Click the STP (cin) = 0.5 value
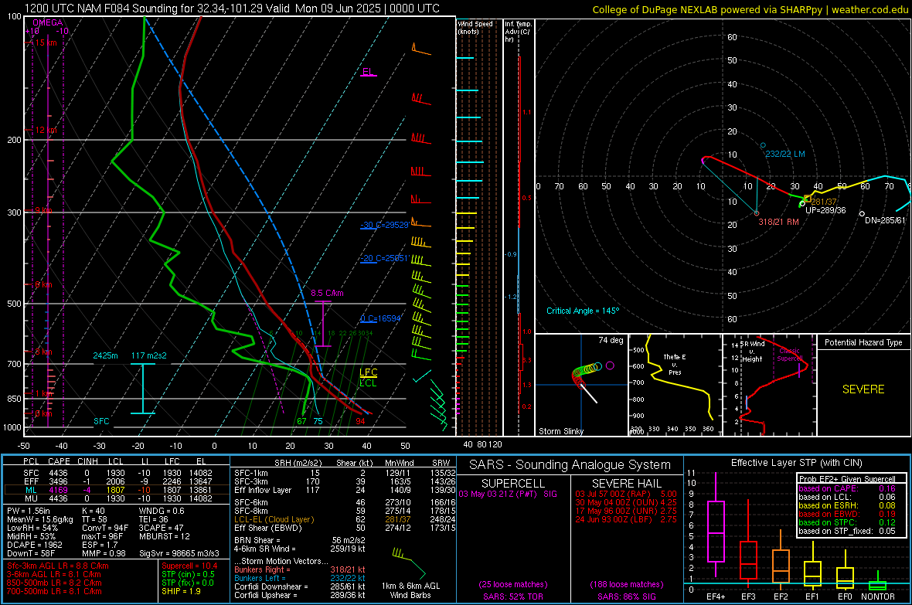The image size is (912, 605). coord(188,574)
